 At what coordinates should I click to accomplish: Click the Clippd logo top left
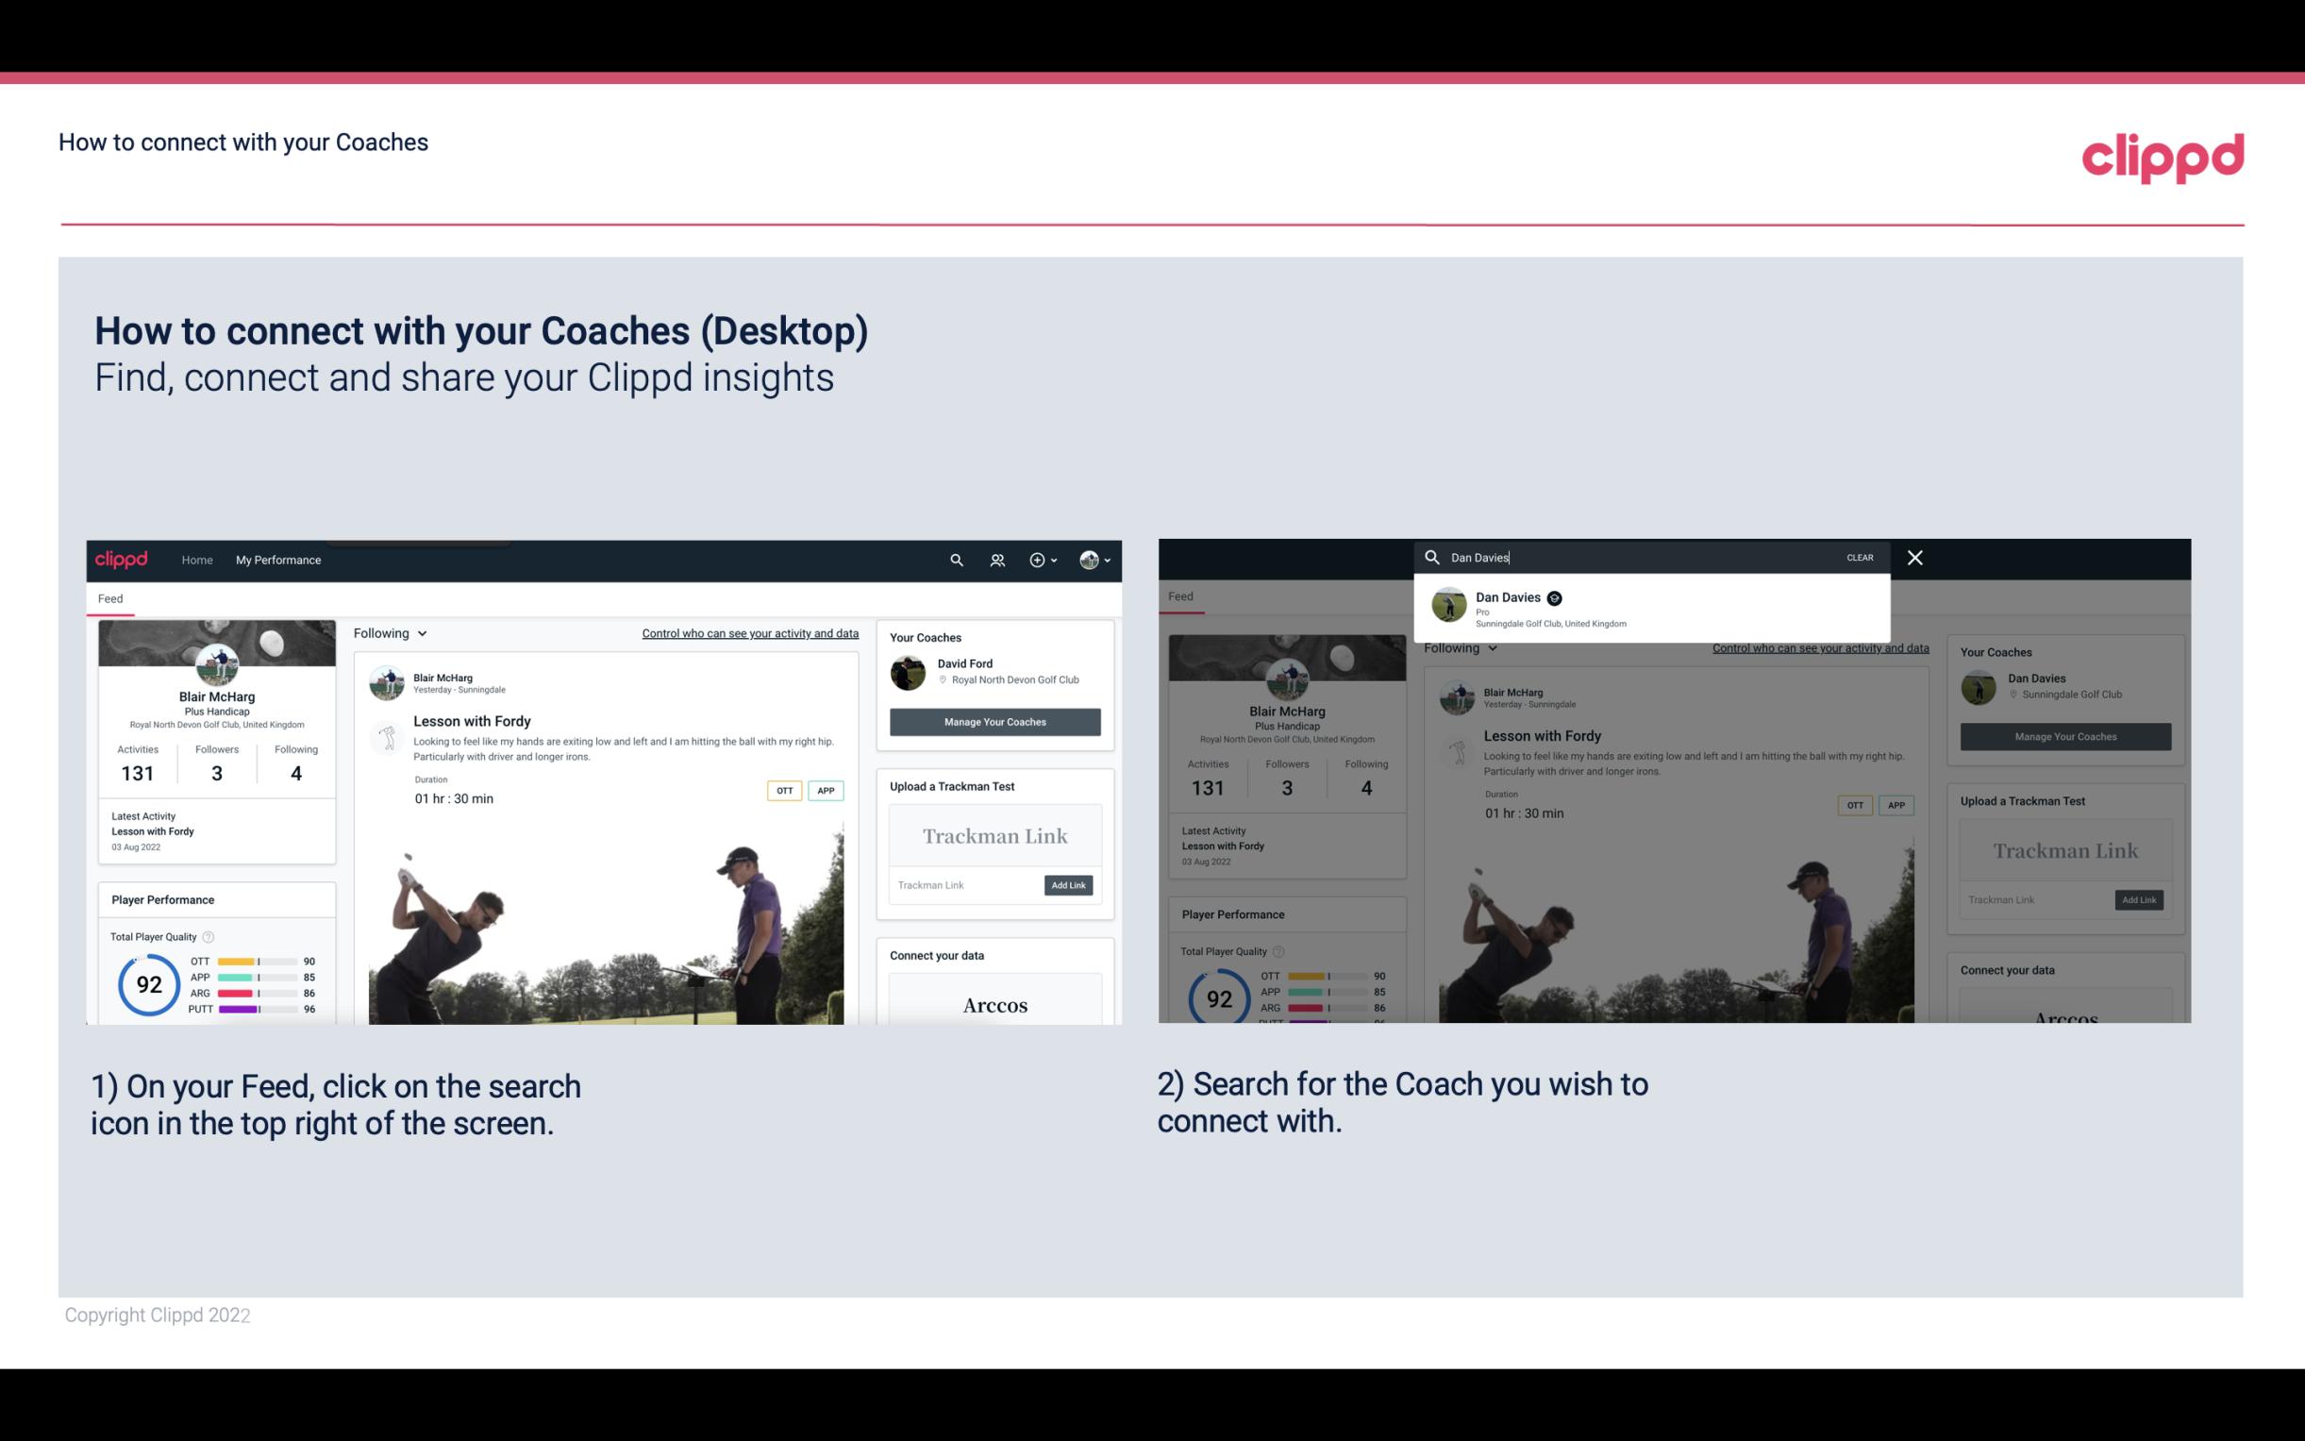pyautogui.click(x=123, y=558)
